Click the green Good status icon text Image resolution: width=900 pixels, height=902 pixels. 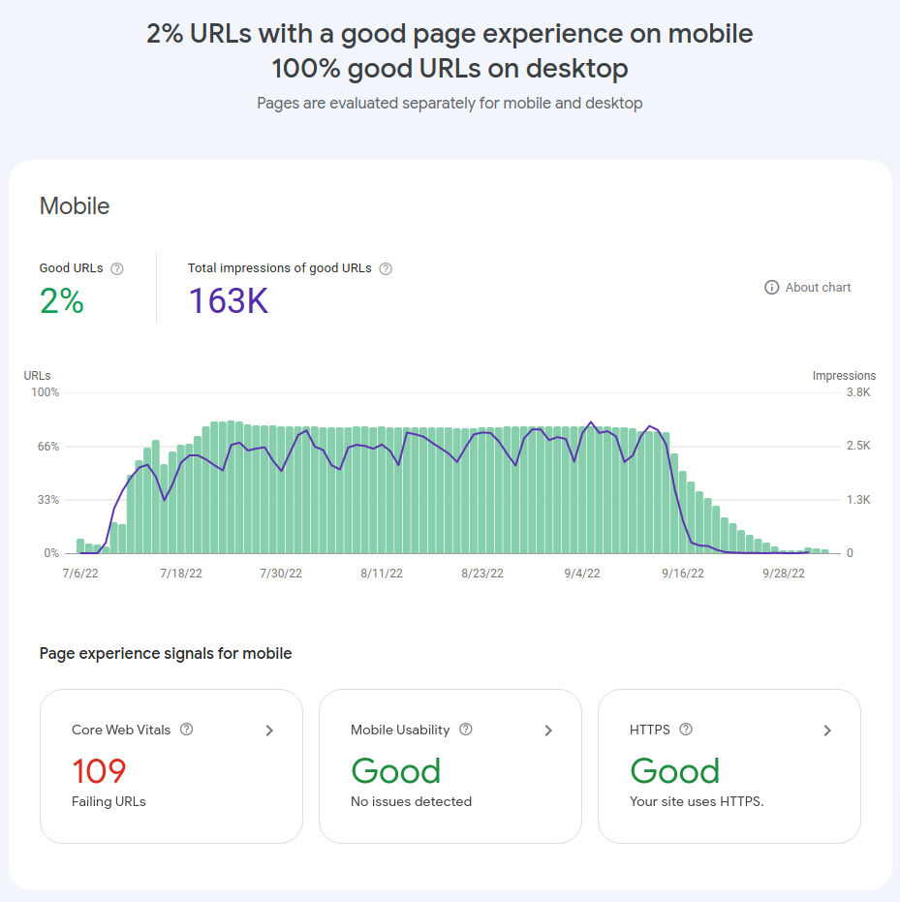[x=396, y=770]
